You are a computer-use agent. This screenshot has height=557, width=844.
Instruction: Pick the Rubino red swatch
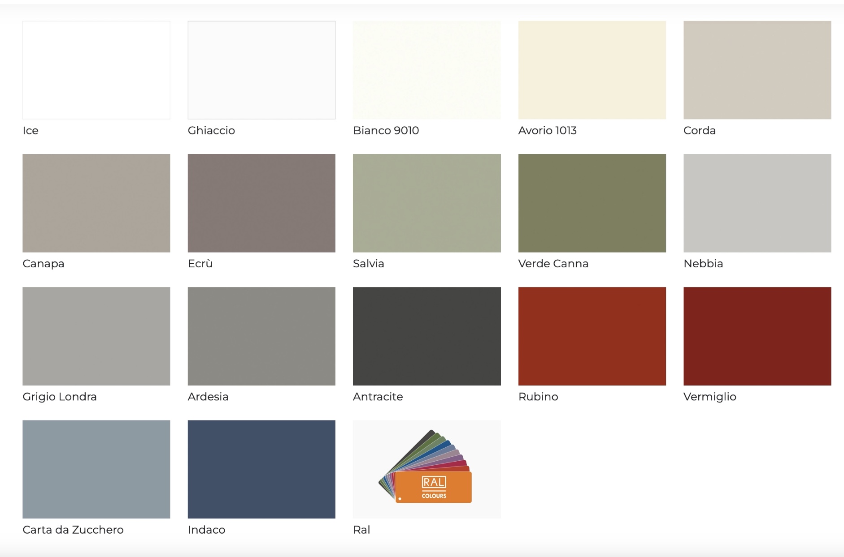tap(592, 336)
